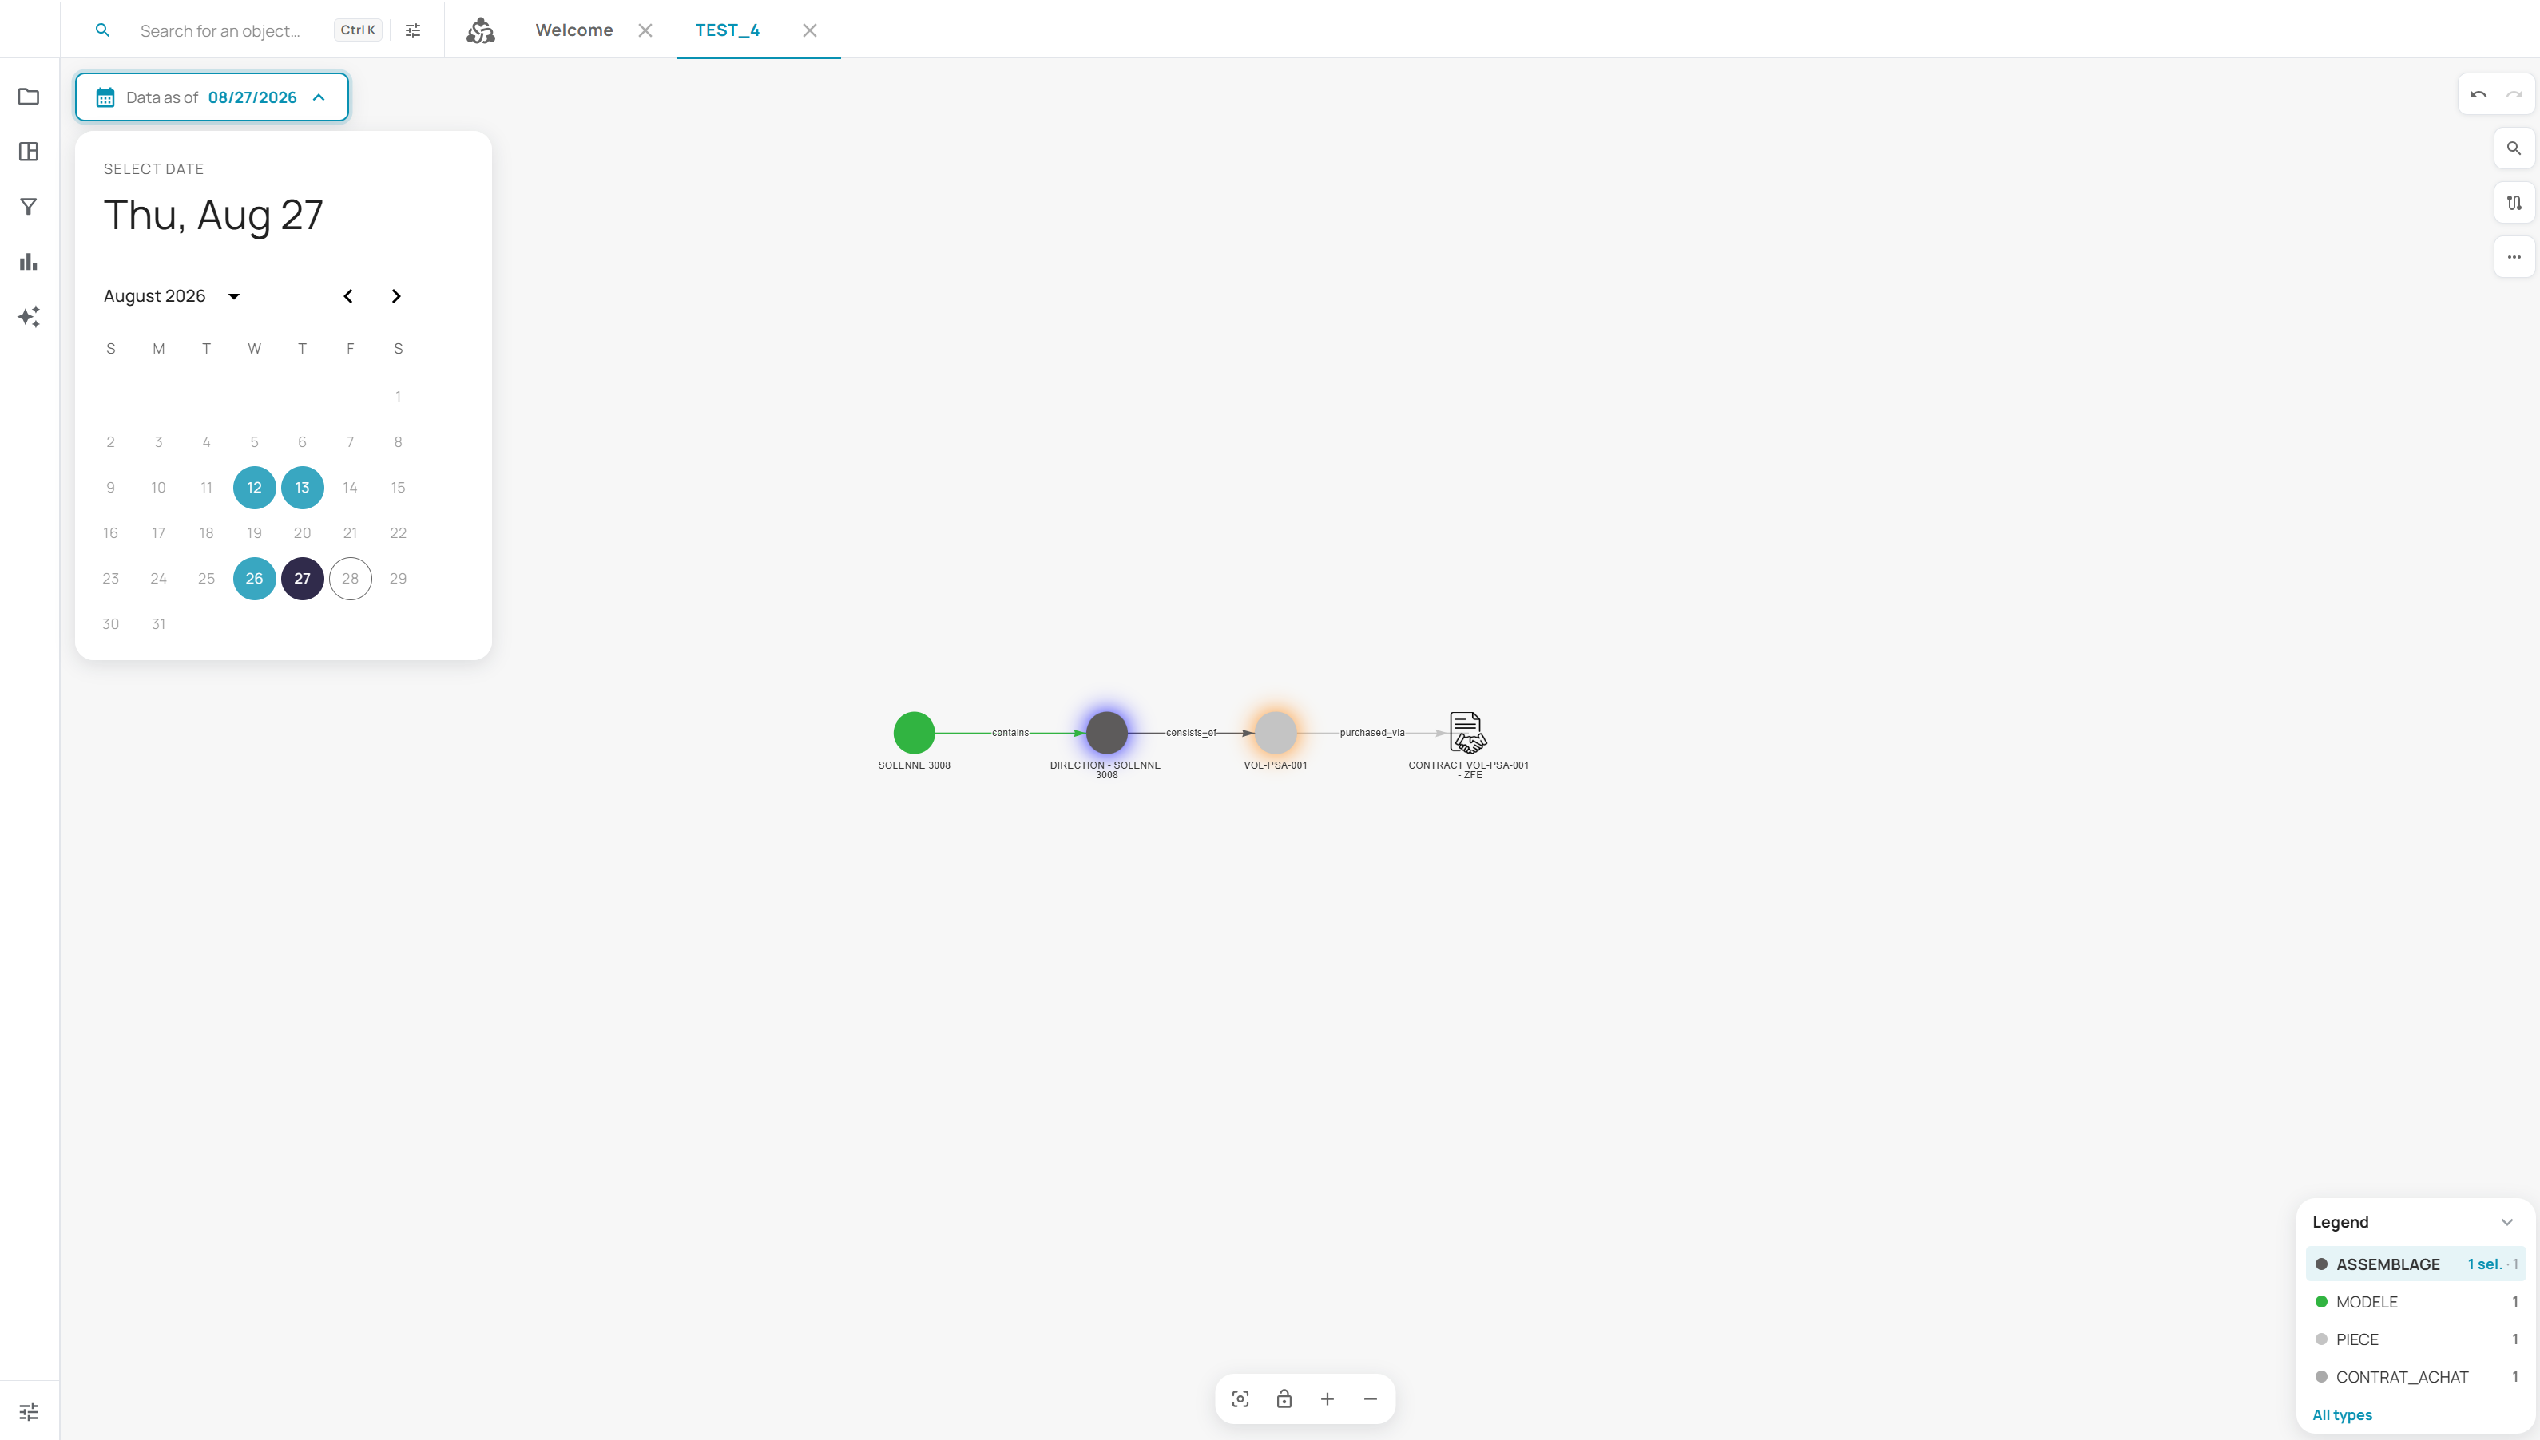Open the bar chart analytics icon
Image resolution: width=2540 pixels, height=1440 pixels.
[x=29, y=262]
